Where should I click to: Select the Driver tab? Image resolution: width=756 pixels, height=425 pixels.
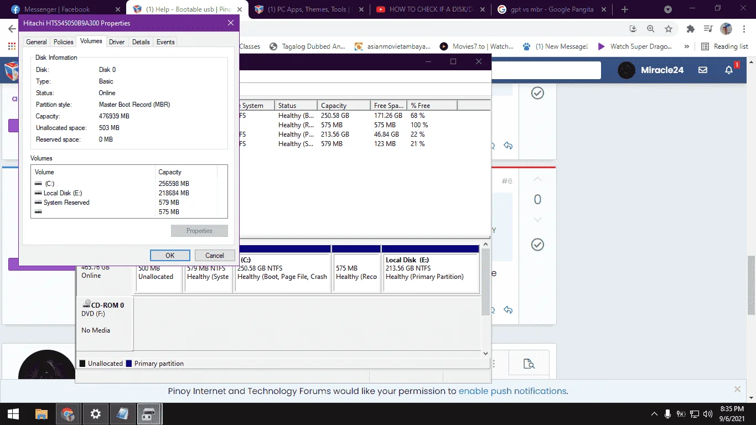(x=117, y=42)
